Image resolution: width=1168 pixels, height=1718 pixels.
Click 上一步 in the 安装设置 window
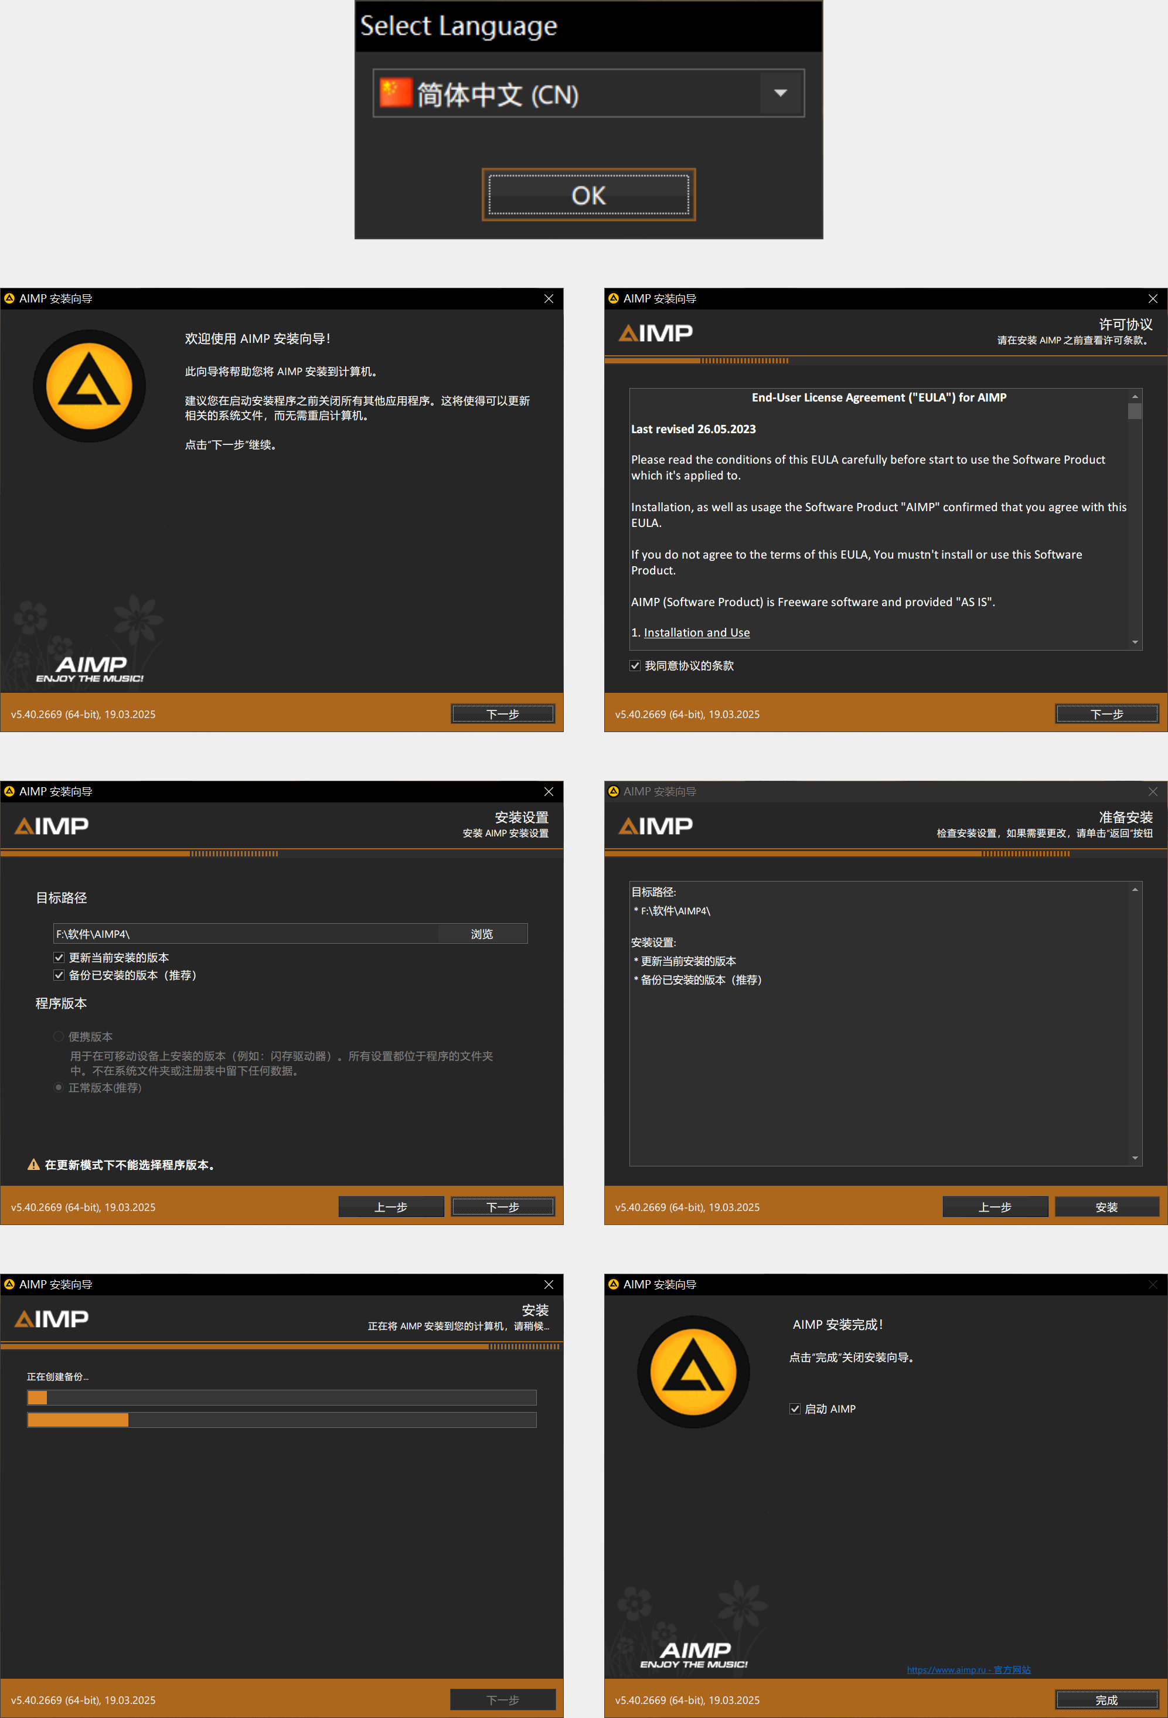[x=390, y=1206]
